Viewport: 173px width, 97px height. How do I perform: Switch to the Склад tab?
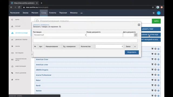tap(44, 13)
